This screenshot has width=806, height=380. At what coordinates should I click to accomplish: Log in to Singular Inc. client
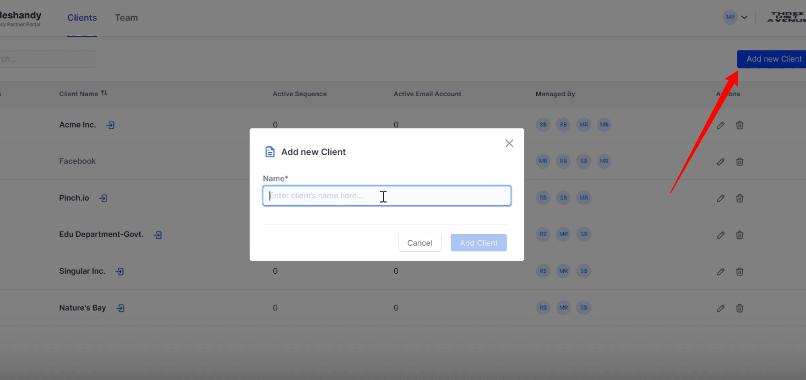(120, 271)
